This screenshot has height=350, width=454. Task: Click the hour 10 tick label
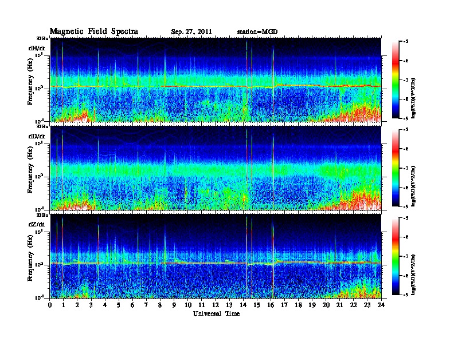click(188, 305)
